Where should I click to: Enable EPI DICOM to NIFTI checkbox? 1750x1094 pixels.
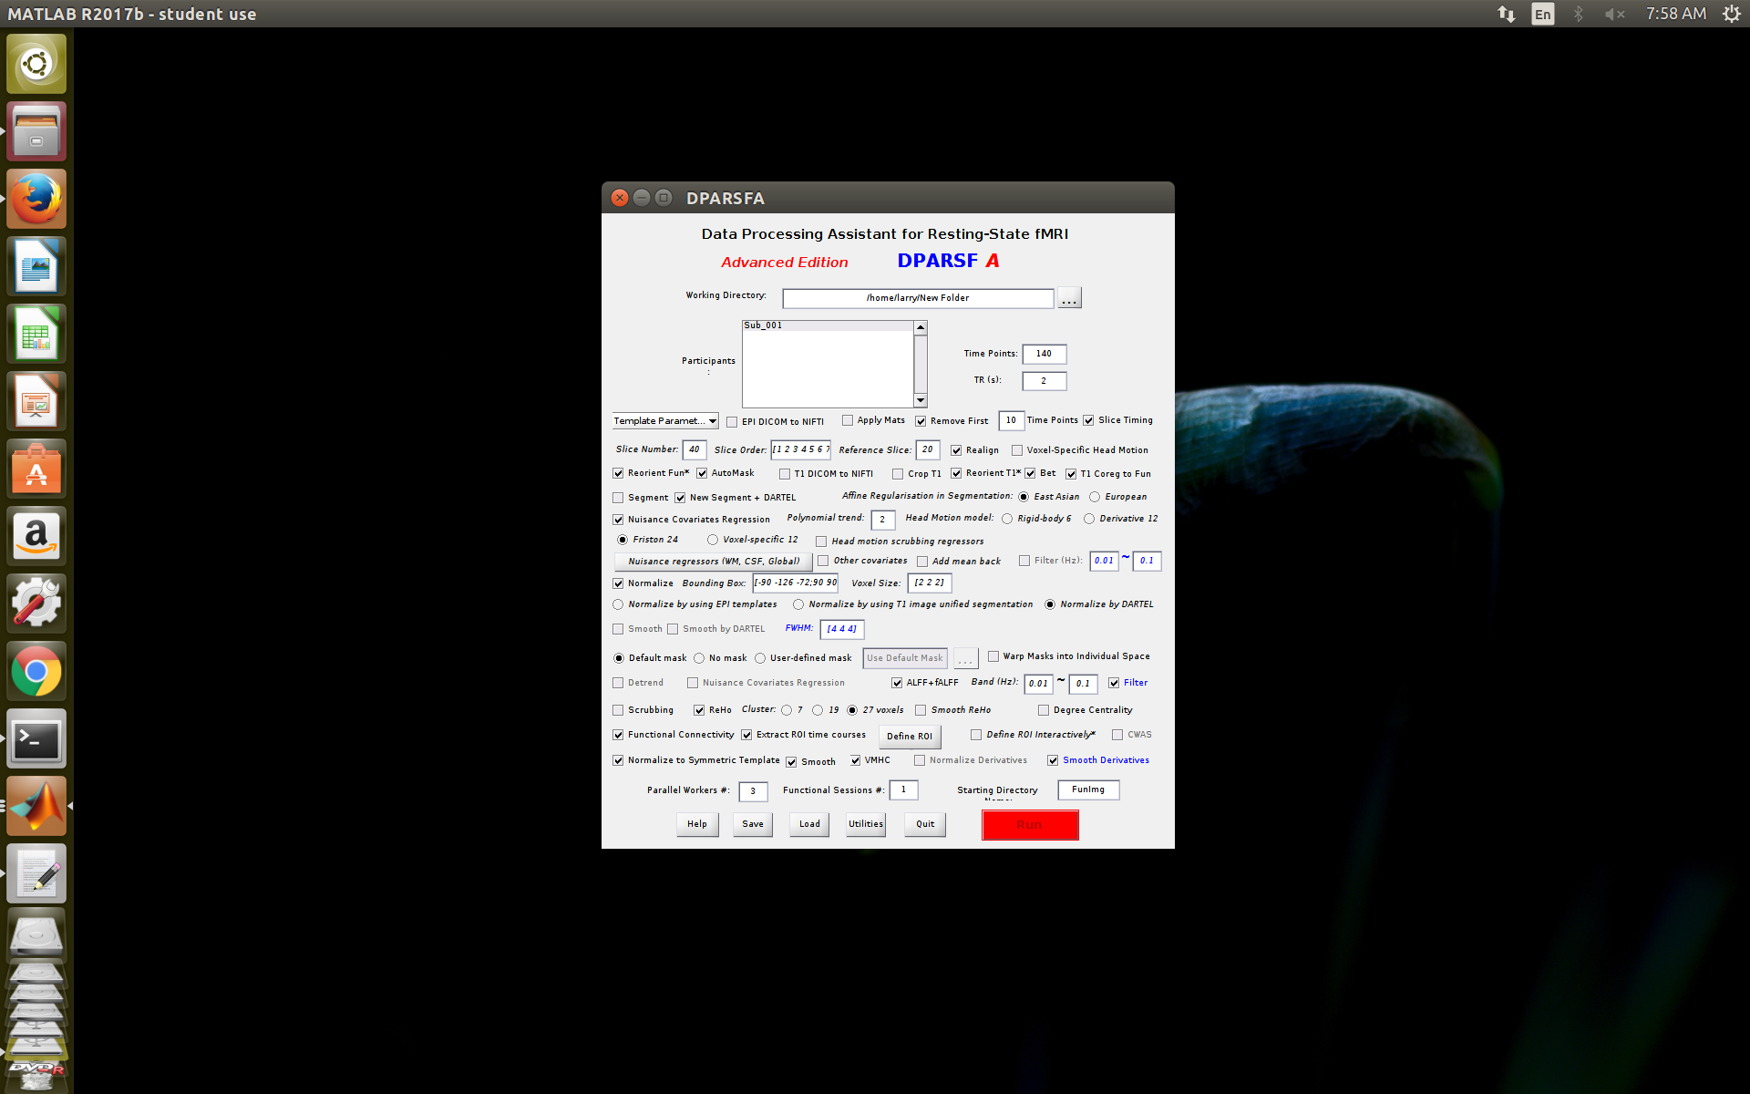[732, 422]
